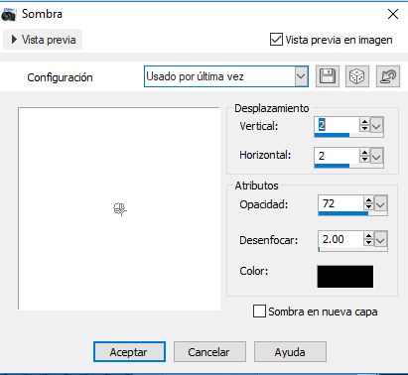Toggle Vista previa en imagen checkbox

click(276, 40)
